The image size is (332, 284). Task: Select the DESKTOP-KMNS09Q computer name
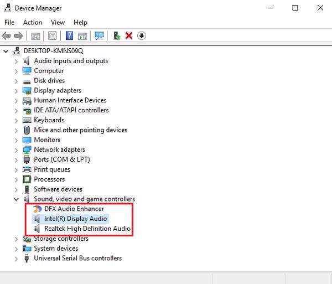coord(53,51)
